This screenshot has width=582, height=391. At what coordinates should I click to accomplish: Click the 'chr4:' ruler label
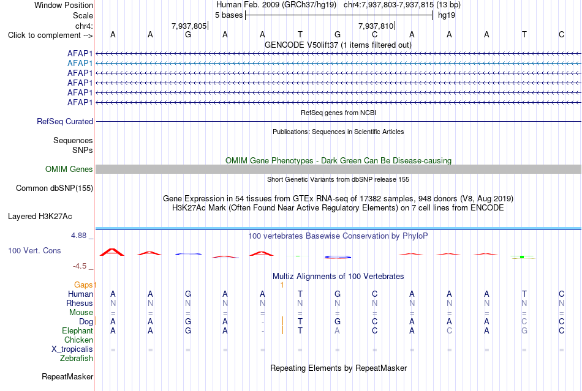click(x=84, y=26)
